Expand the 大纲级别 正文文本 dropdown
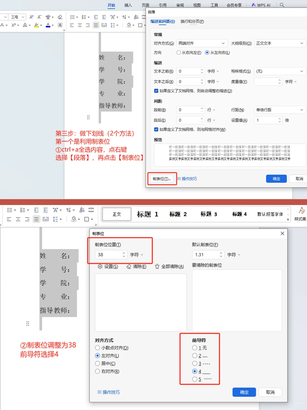The width and height of the screenshot is (307, 410). click(279, 43)
